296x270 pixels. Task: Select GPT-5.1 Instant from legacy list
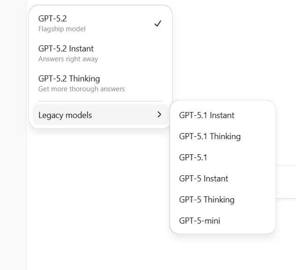tap(207, 115)
